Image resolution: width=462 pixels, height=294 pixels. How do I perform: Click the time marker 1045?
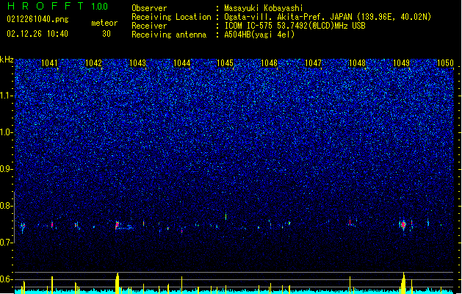pyautogui.click(x=225, y=63)
